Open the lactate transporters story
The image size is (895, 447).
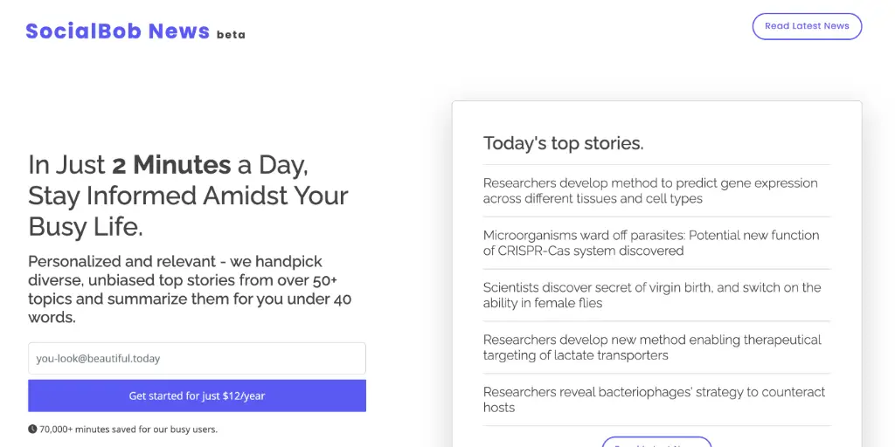pyautogui.click(x=652, y=347)
